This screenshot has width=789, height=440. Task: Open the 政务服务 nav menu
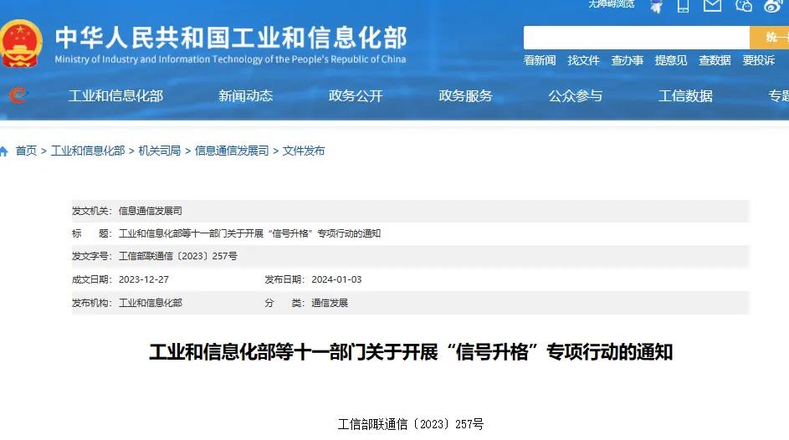coord(465,95)
